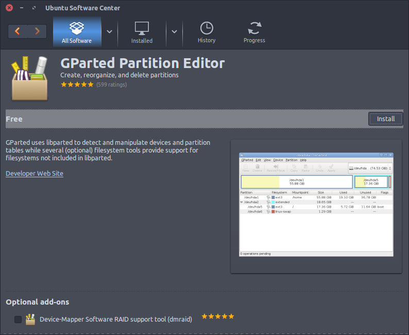This screenshot has height=335, width=409.
Task: Click 'Create, reorganize, and delete partitions' subtitle
Action: coord(120,75)
